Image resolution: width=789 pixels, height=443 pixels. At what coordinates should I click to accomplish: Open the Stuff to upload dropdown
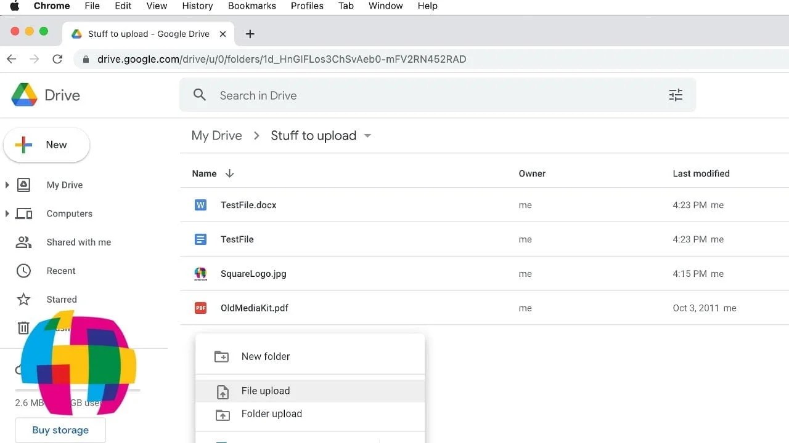click(367, 136)
